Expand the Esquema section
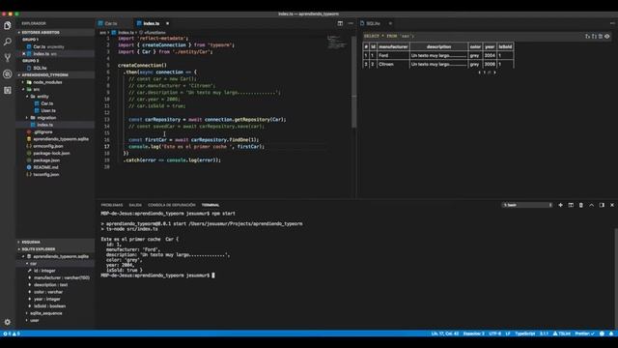618x348 pixels. click(55, 242)
